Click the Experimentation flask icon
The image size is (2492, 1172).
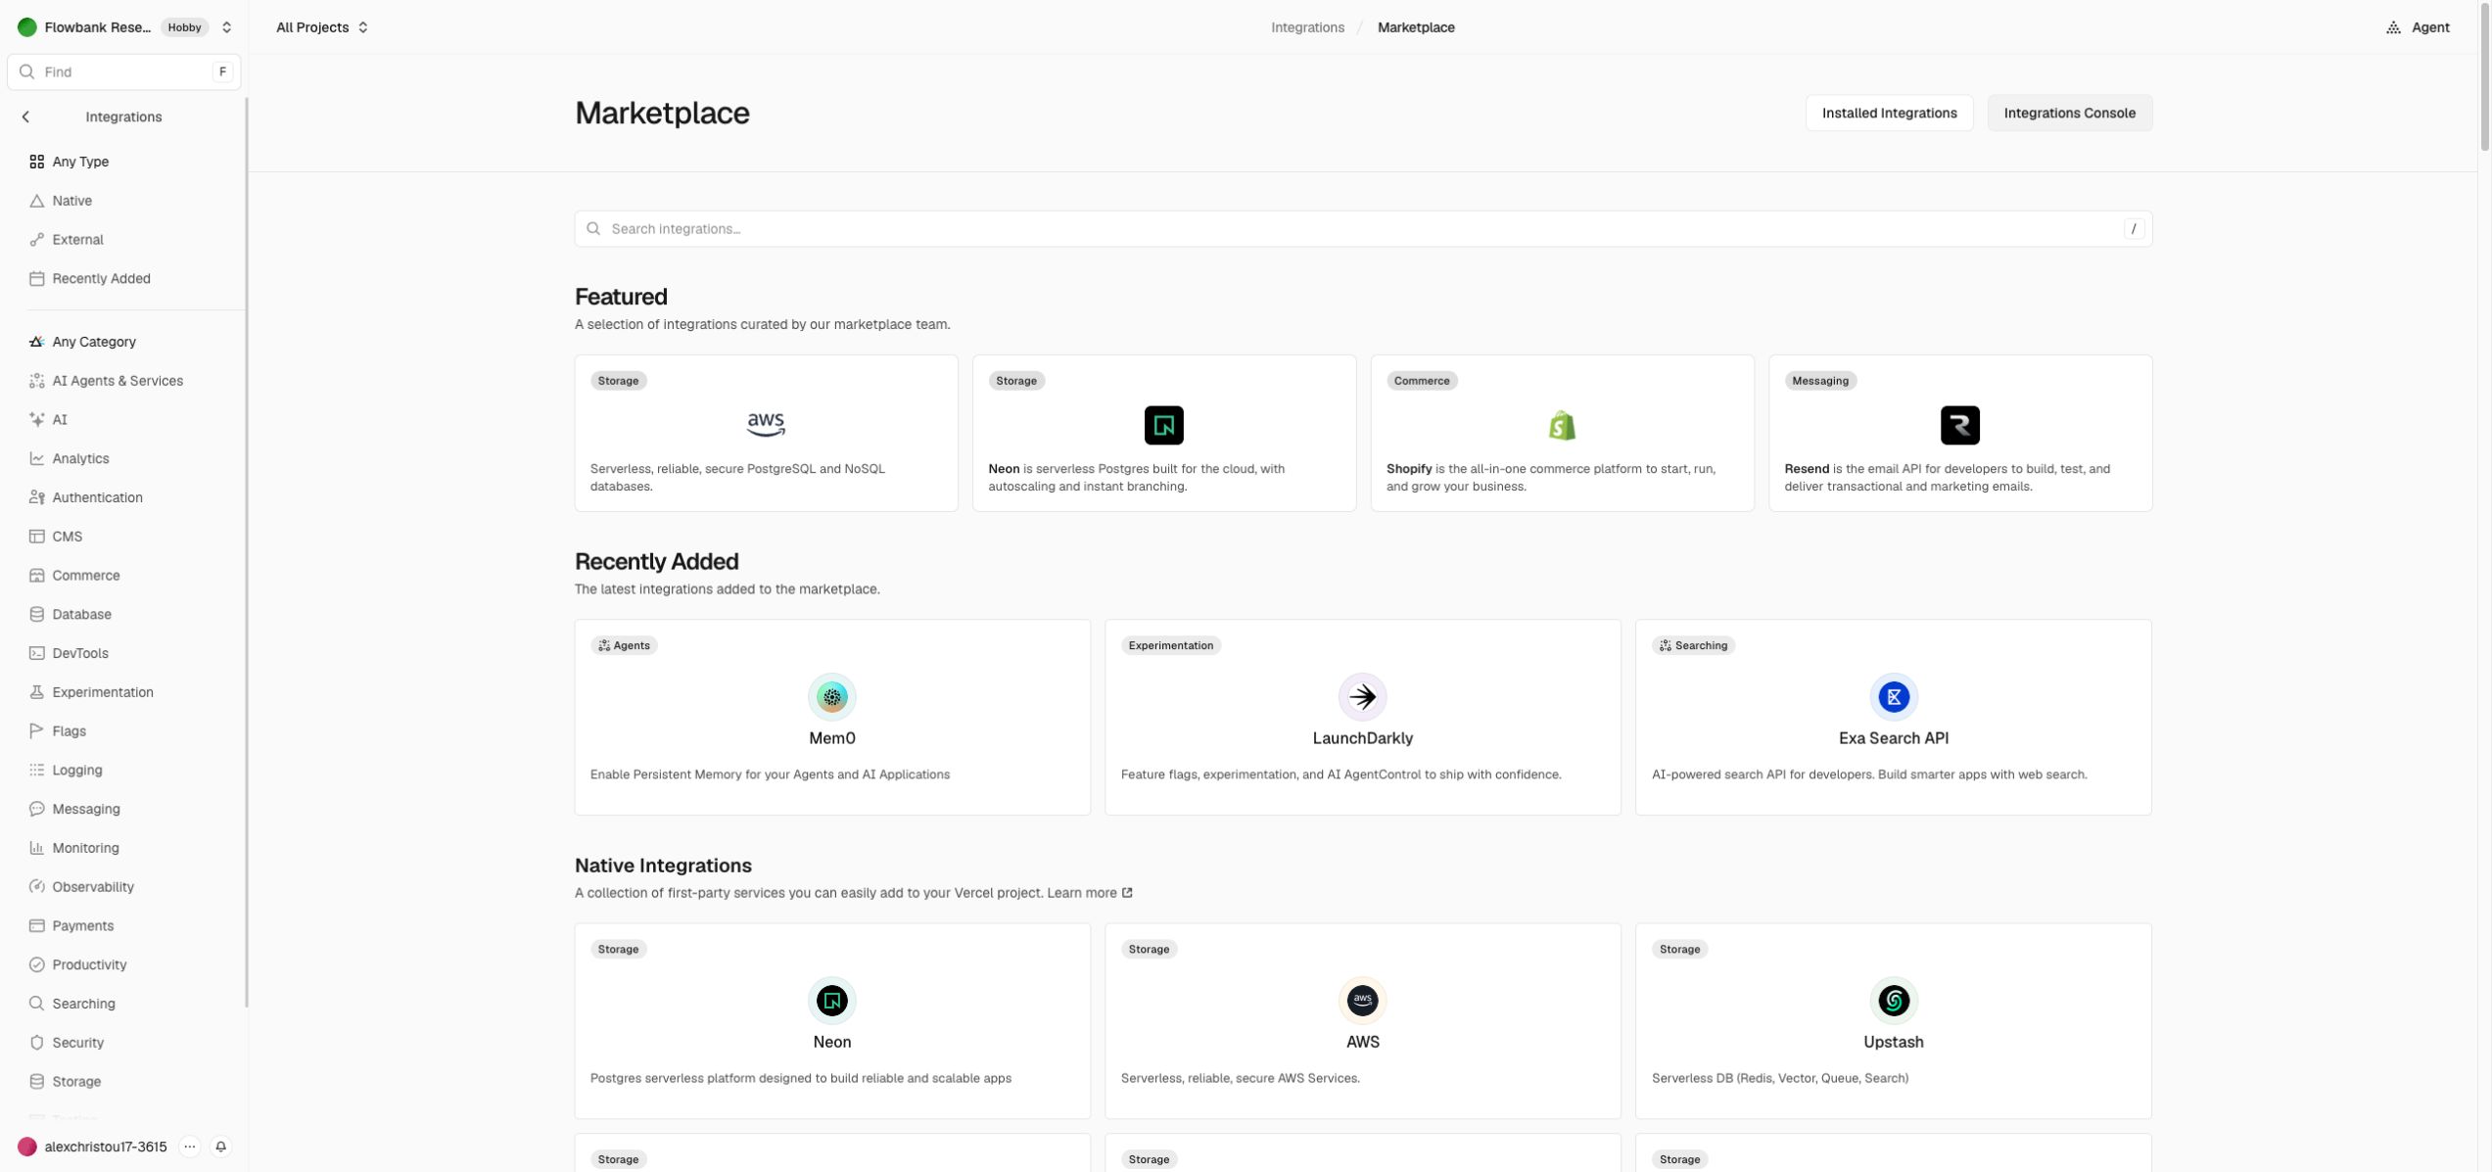(36, 692)
